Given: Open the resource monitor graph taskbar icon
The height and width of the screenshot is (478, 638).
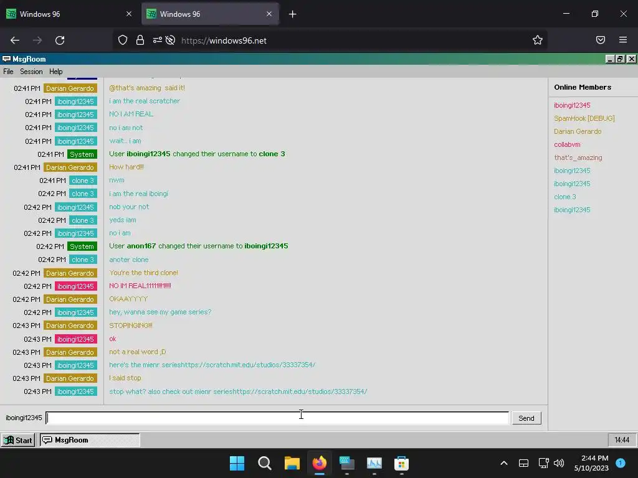Looking at the screenshot, I should [x=374, y=463].
